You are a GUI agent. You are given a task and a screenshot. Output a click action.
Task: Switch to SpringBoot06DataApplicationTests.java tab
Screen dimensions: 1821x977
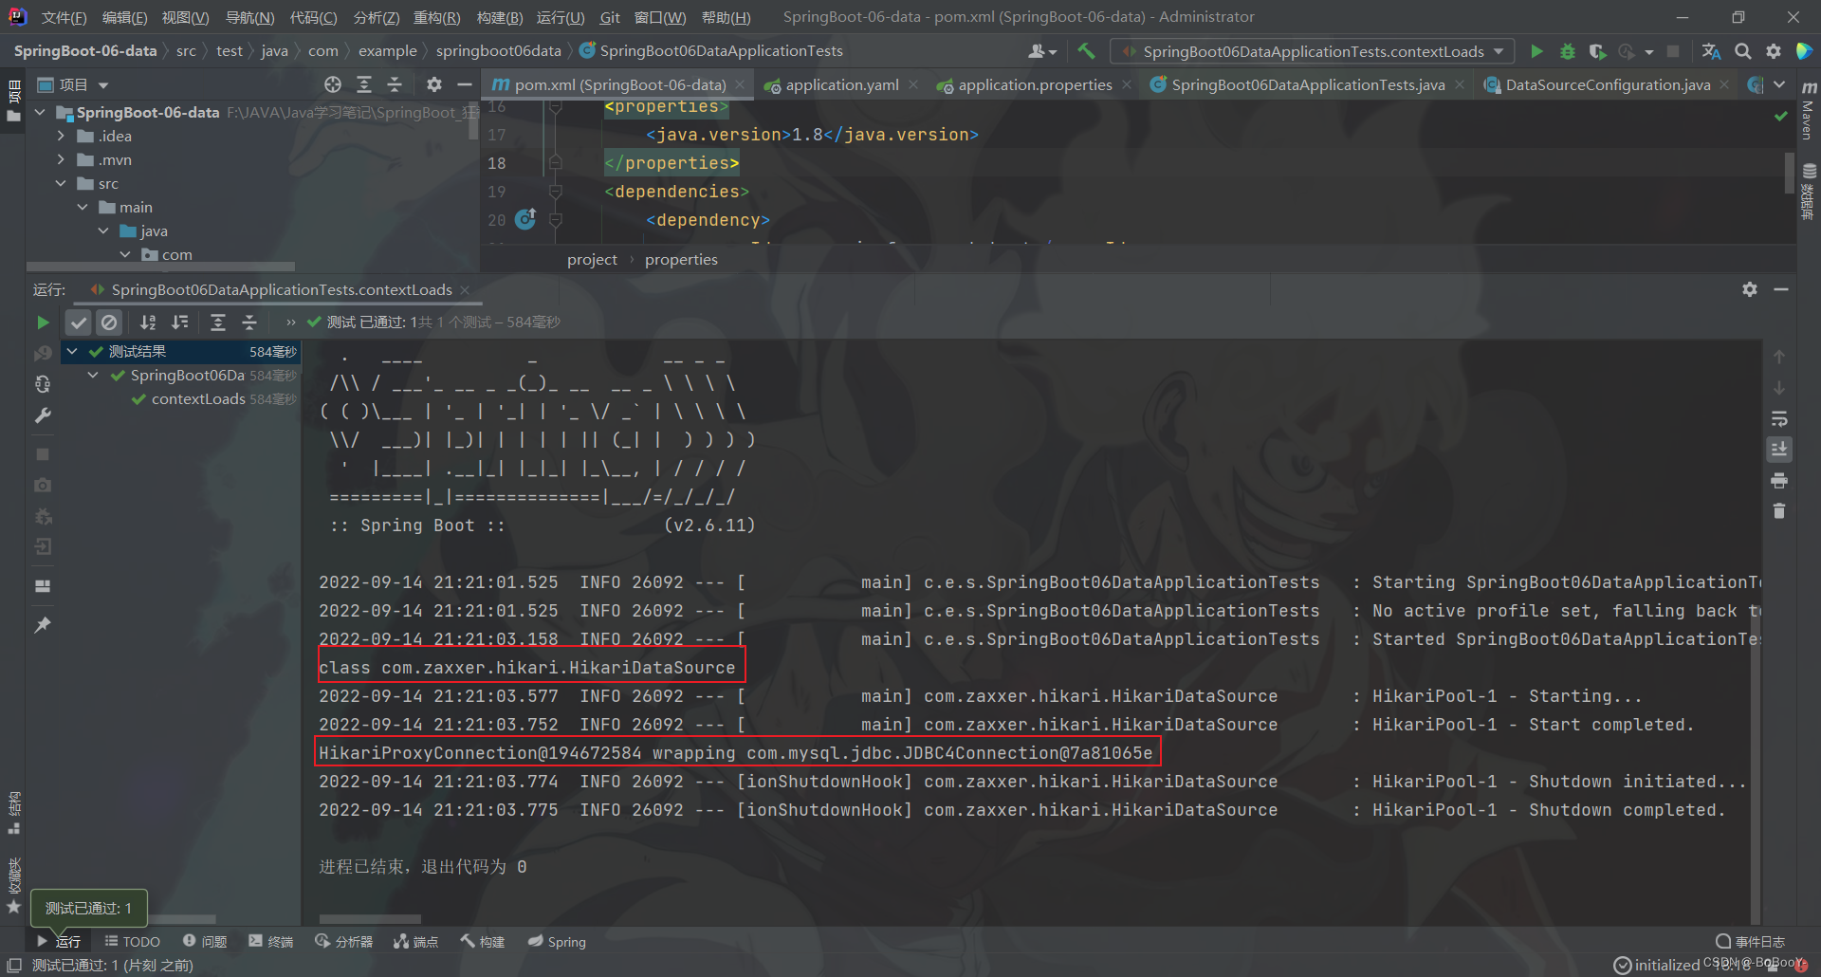[1308, 84]
